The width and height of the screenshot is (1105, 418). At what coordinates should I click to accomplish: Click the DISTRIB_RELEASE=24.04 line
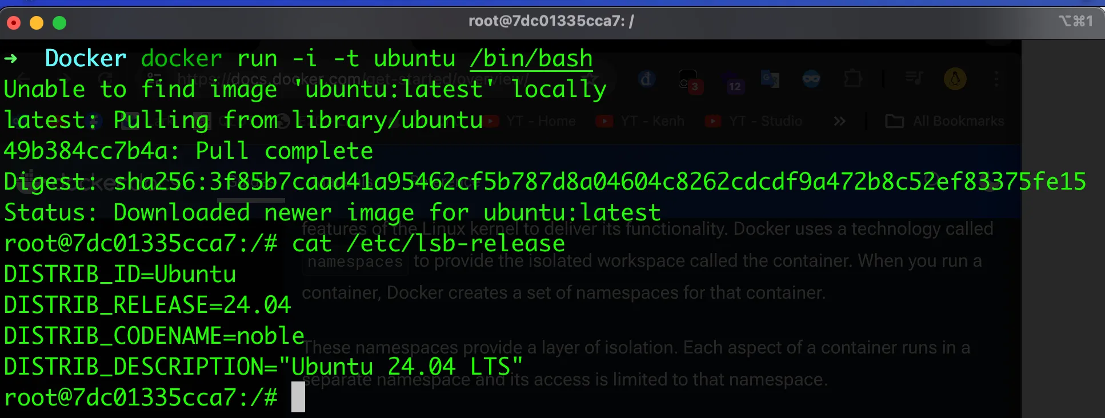tap(147, 305)
